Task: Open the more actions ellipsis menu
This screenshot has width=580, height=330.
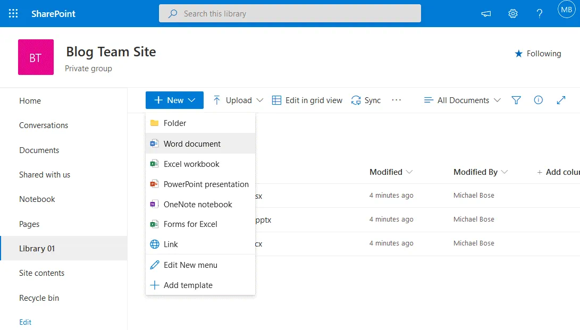Action: [x=396, y=100]
